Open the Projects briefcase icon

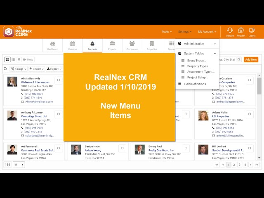pos(112,44)
